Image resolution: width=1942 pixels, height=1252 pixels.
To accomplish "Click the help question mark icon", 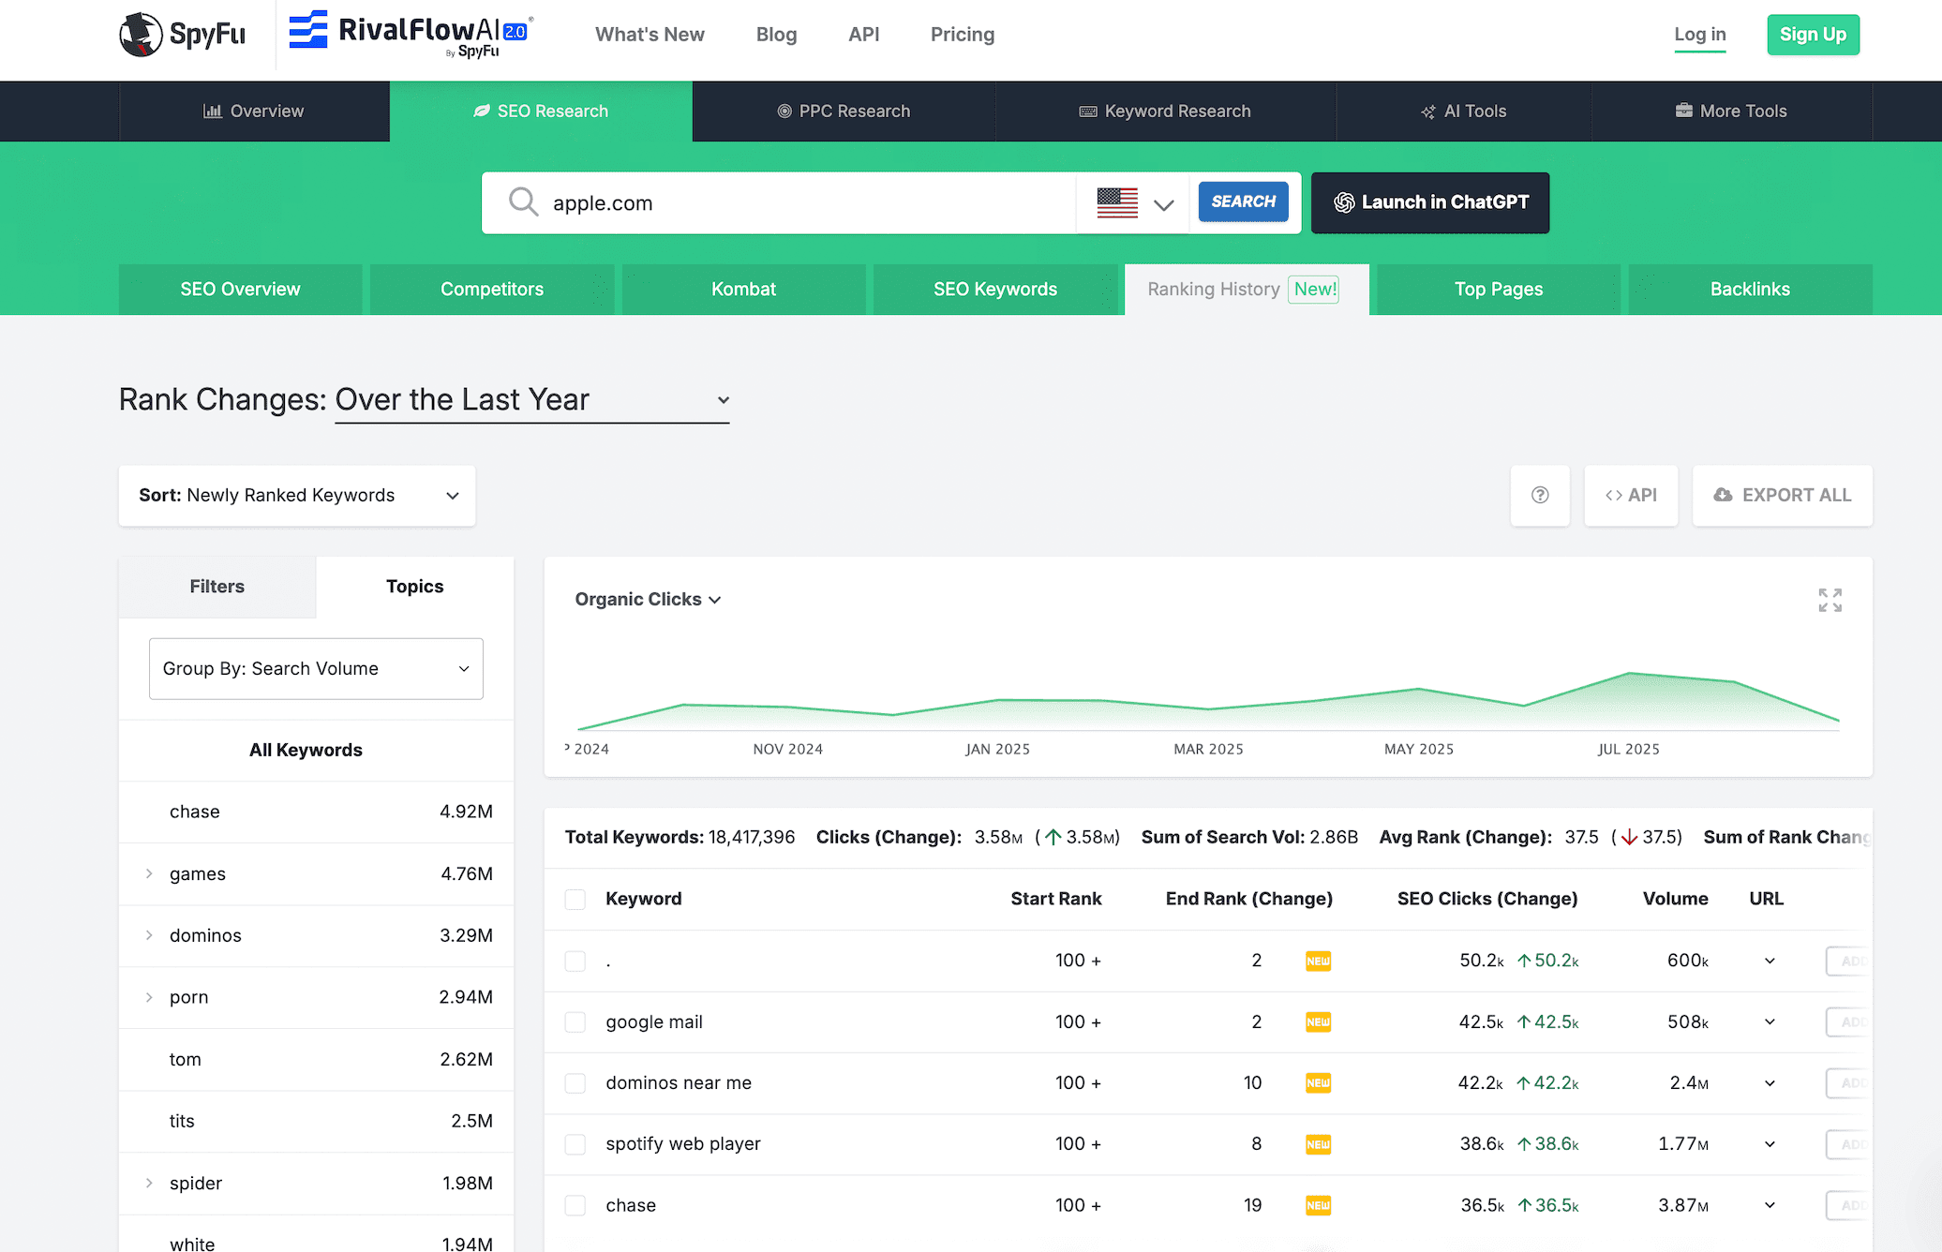I will pyautogui.click(x=1540, y=495).
